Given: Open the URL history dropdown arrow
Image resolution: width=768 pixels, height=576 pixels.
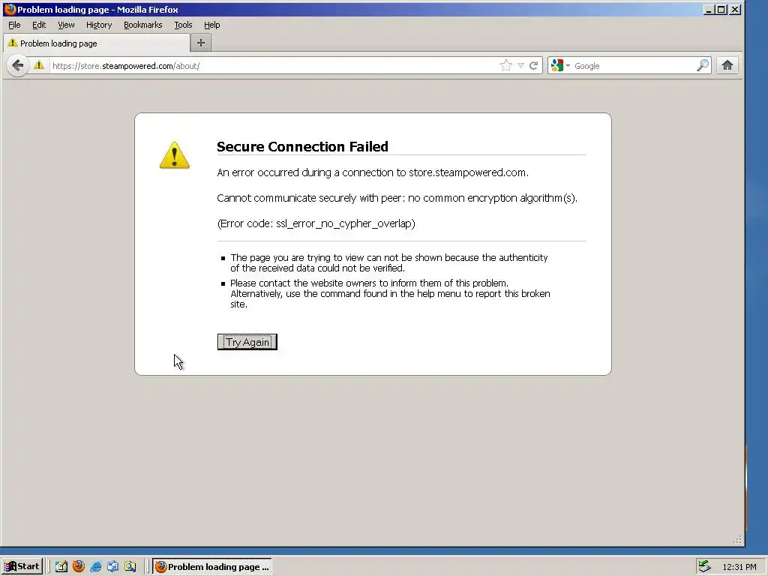Looking at the screenshot, I should click(x=520, y=66).
